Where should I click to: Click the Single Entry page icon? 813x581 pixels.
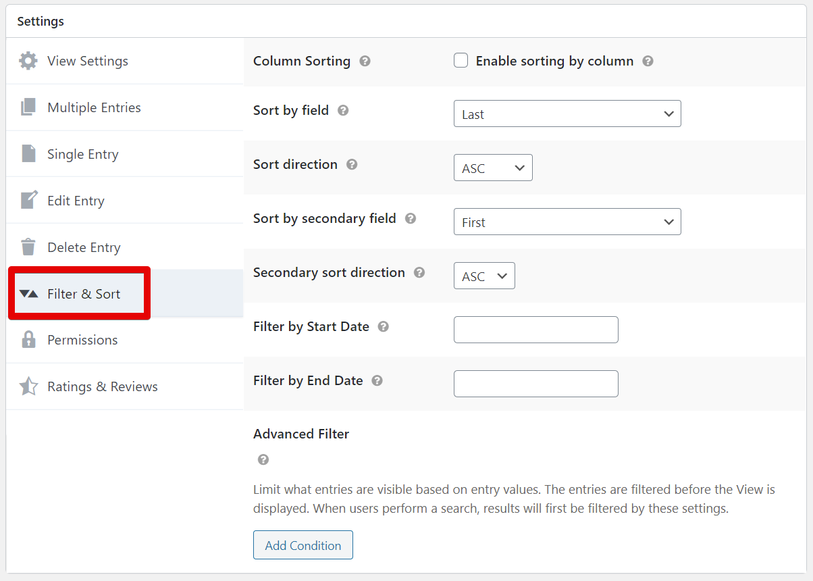pyautogui.click(x=28, y=154)
